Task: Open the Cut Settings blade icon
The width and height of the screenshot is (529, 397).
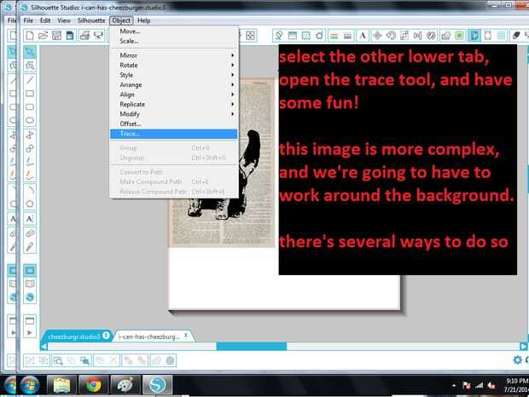Action: click(x=516, y=36)
